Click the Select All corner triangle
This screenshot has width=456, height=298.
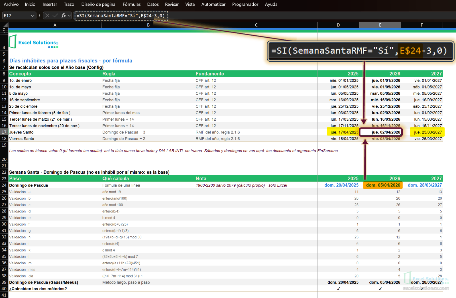pos(5,25)
